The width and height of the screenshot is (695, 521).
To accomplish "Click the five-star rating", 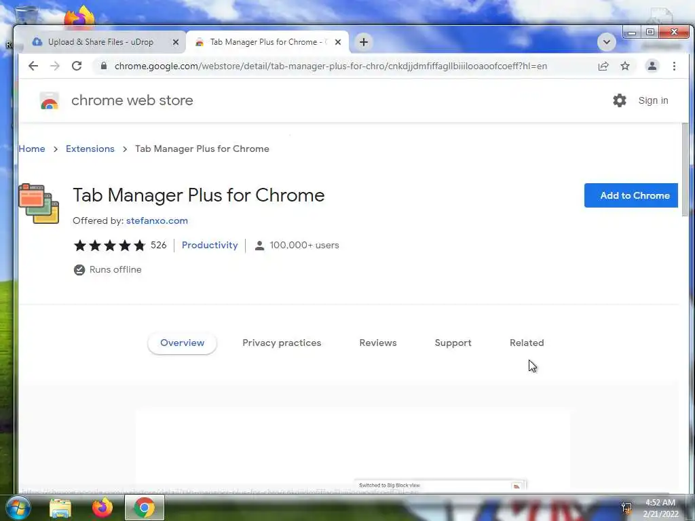I will 109,246.
